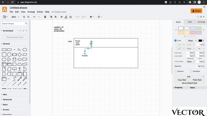Open the Scratchpad help question mark
This screenshot has width=207, height=116.
[18, 31]
